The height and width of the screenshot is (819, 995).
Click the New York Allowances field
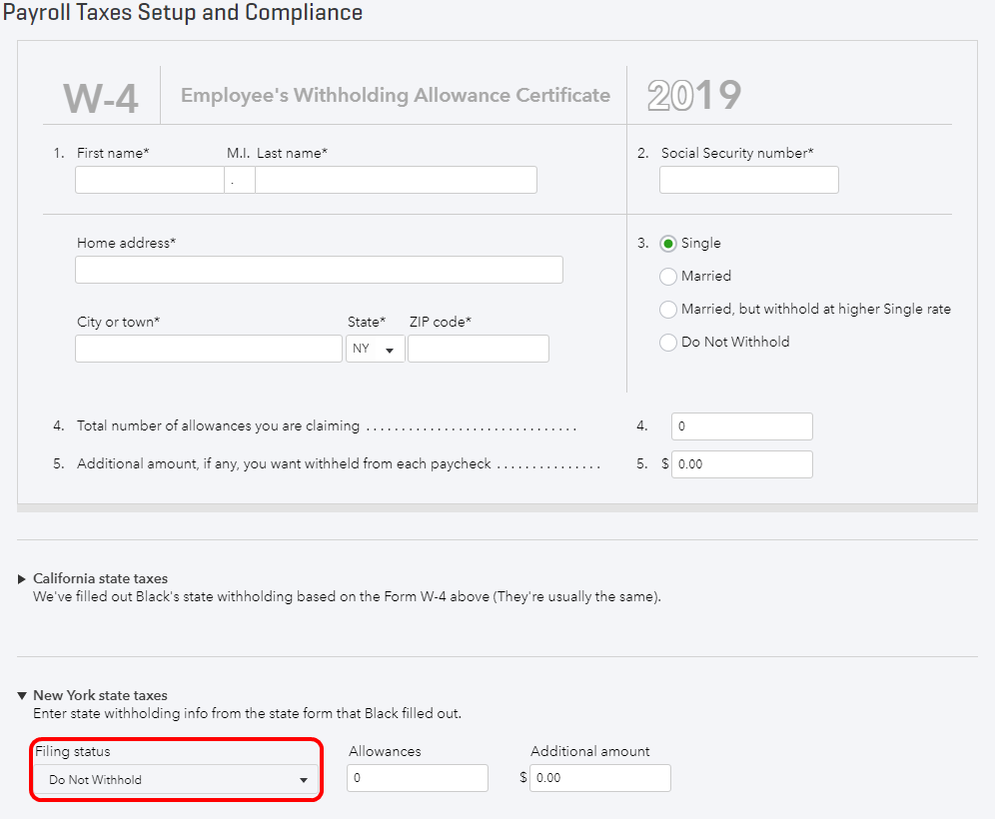tap(417, 778)
